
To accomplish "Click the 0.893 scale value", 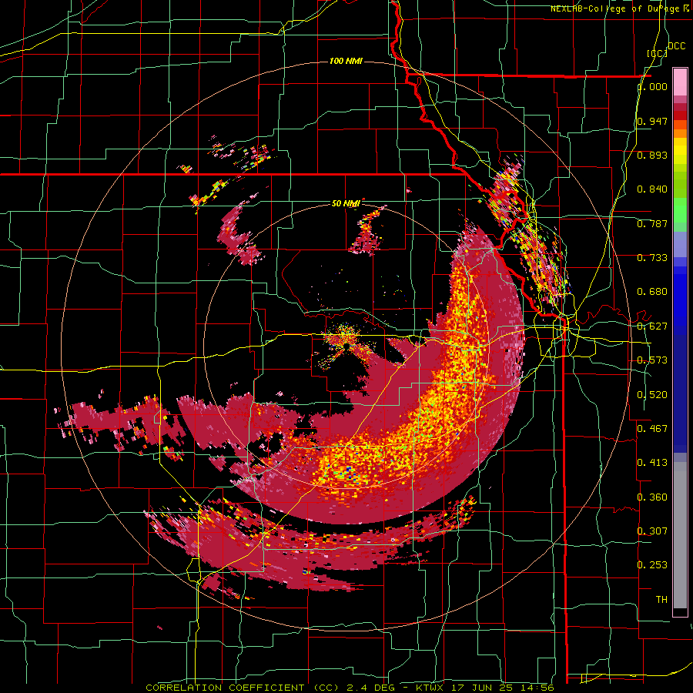I will 652,155.
